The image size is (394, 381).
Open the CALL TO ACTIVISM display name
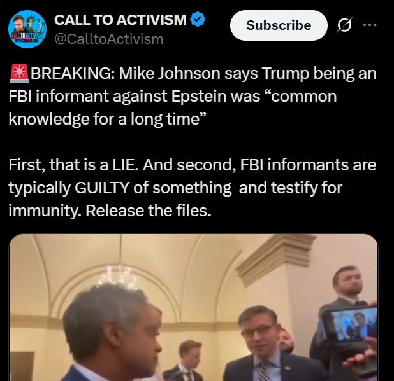[120, 20]
